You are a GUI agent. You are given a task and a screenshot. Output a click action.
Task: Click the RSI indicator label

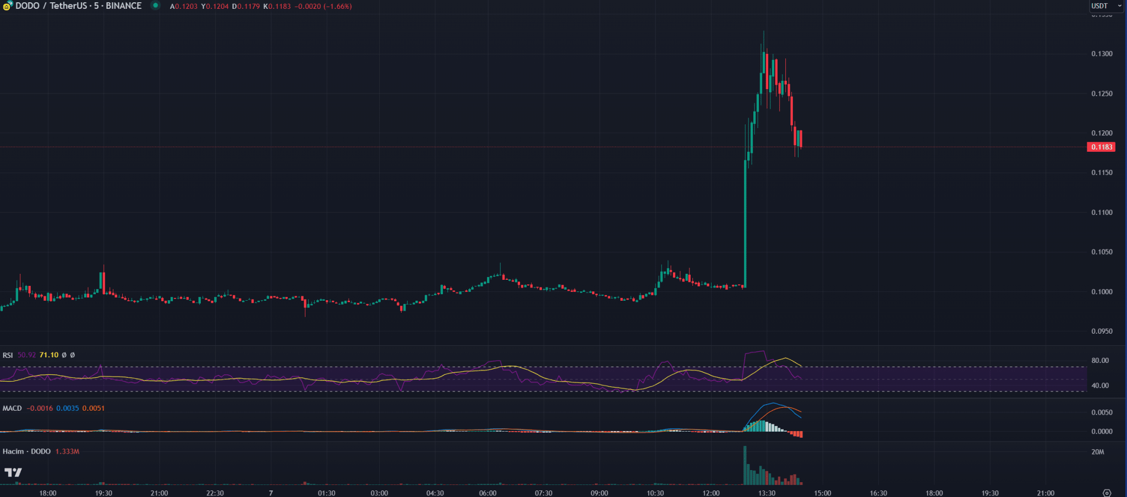pyautogui.click(x=8, y=355)
